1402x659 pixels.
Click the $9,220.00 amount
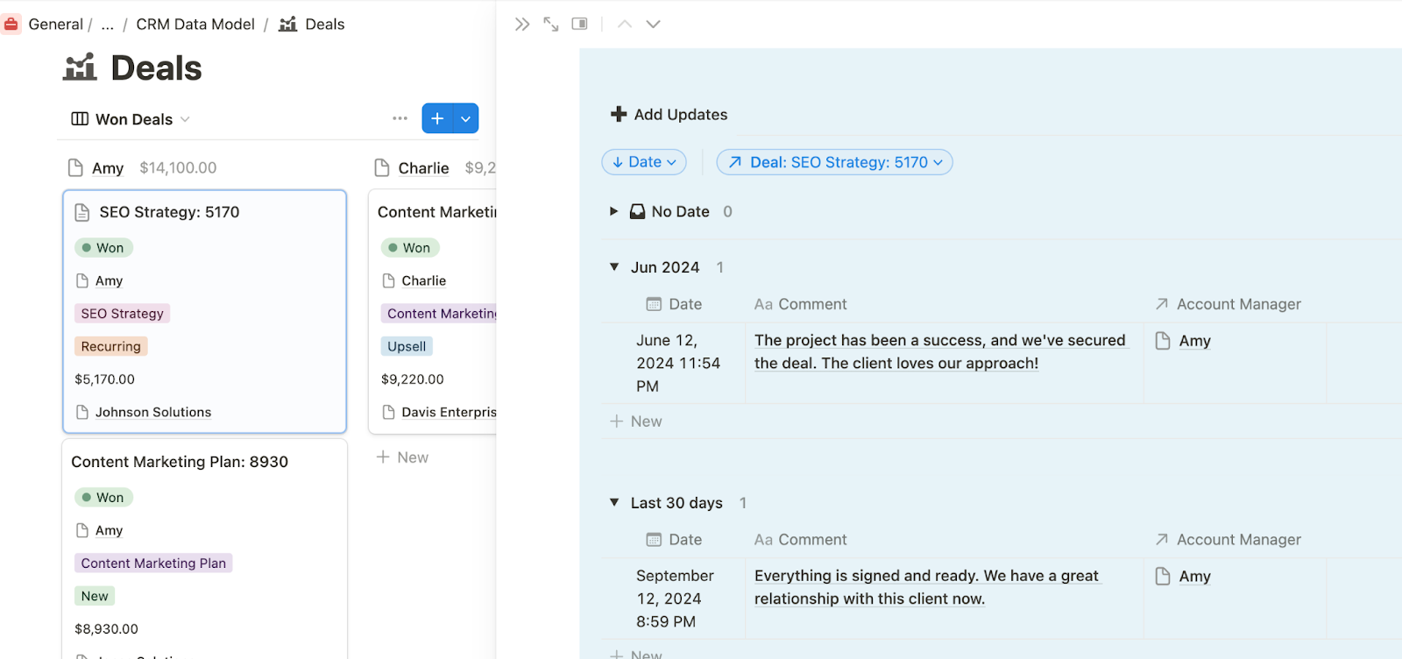pos(413,379)
